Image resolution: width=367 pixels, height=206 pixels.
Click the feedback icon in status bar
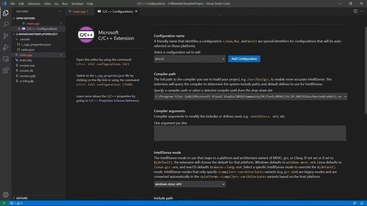pyautogui.click(x=355, y=203)
